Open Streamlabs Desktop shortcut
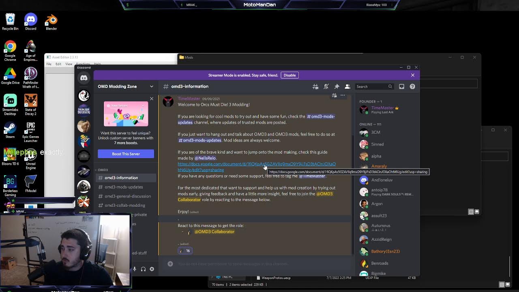The width and height of the screenshot is (519, 292). [x=10, y=105]
